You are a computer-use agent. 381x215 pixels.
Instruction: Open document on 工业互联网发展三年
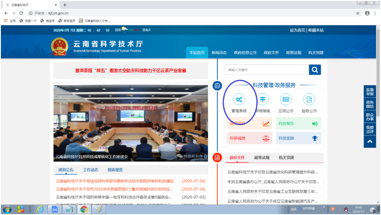[272, 191]
